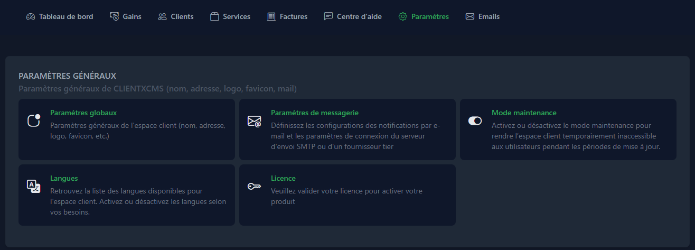
Task: Click the Emails envelope icon
Action: pyautogui.click(x=470, y=16)
